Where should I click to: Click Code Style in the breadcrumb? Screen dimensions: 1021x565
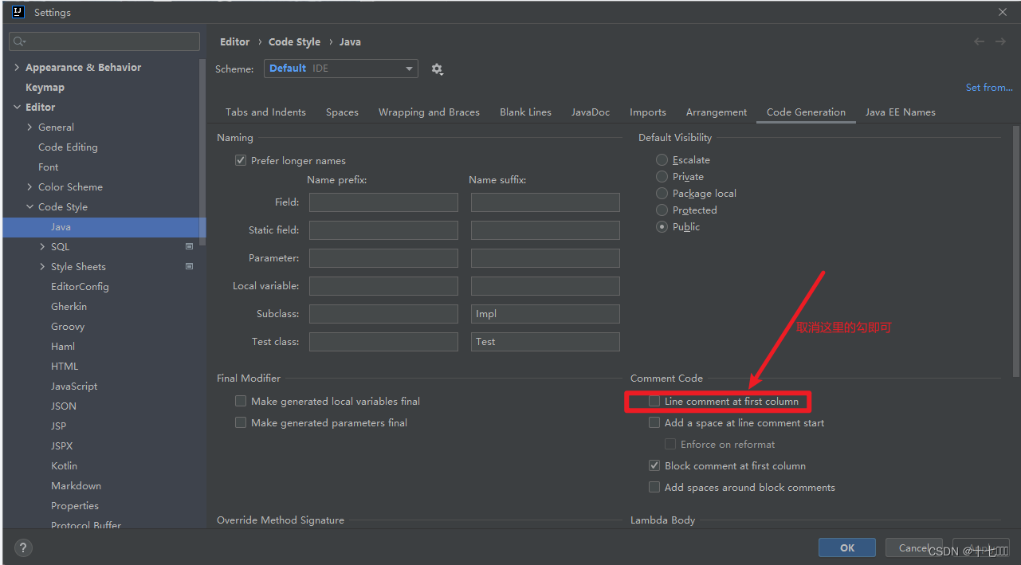click(294, 41)
